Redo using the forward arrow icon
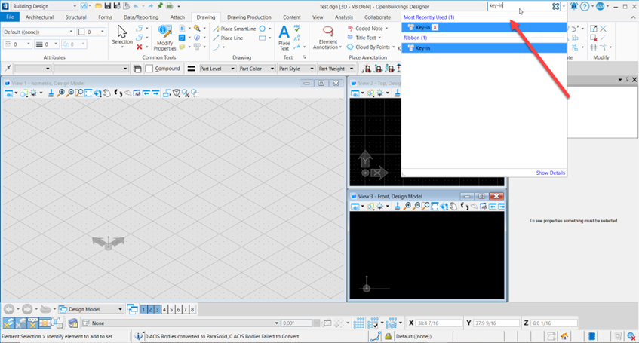Viewport: 639px width, 343px height. click(x=150, y=6)
